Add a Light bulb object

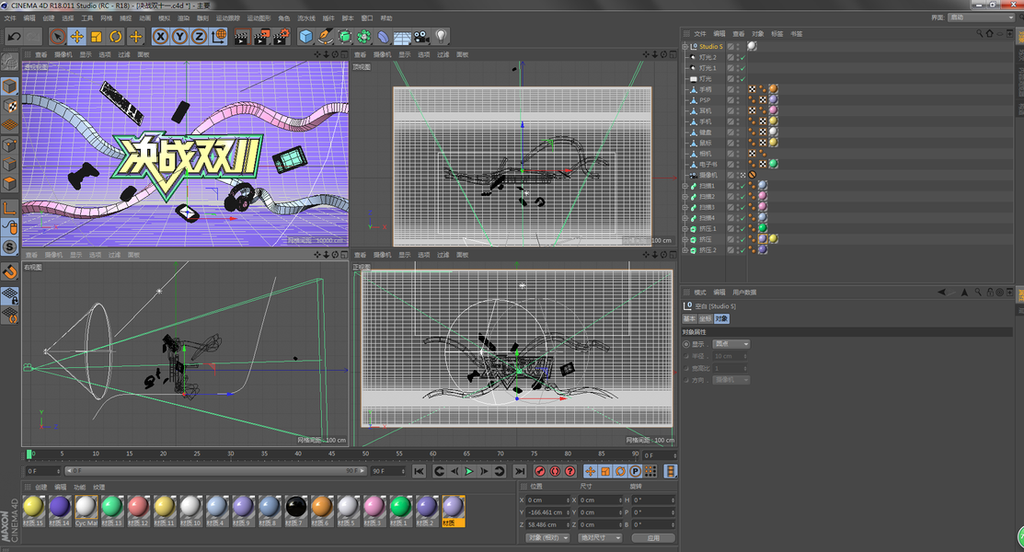(442, 37)
